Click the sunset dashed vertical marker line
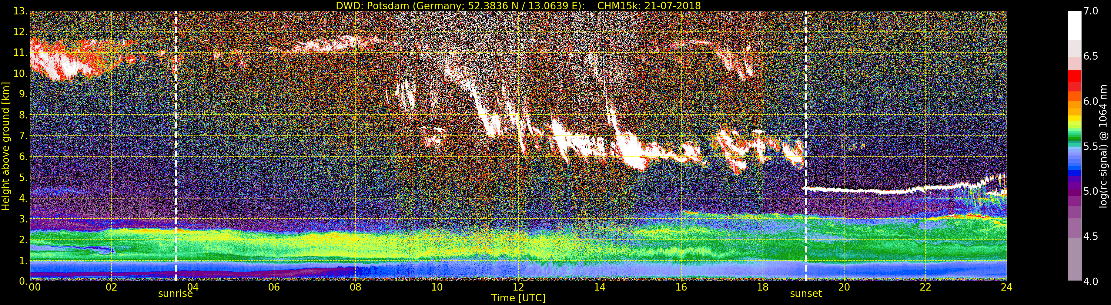1111x305 pixels. pos(806,146)
